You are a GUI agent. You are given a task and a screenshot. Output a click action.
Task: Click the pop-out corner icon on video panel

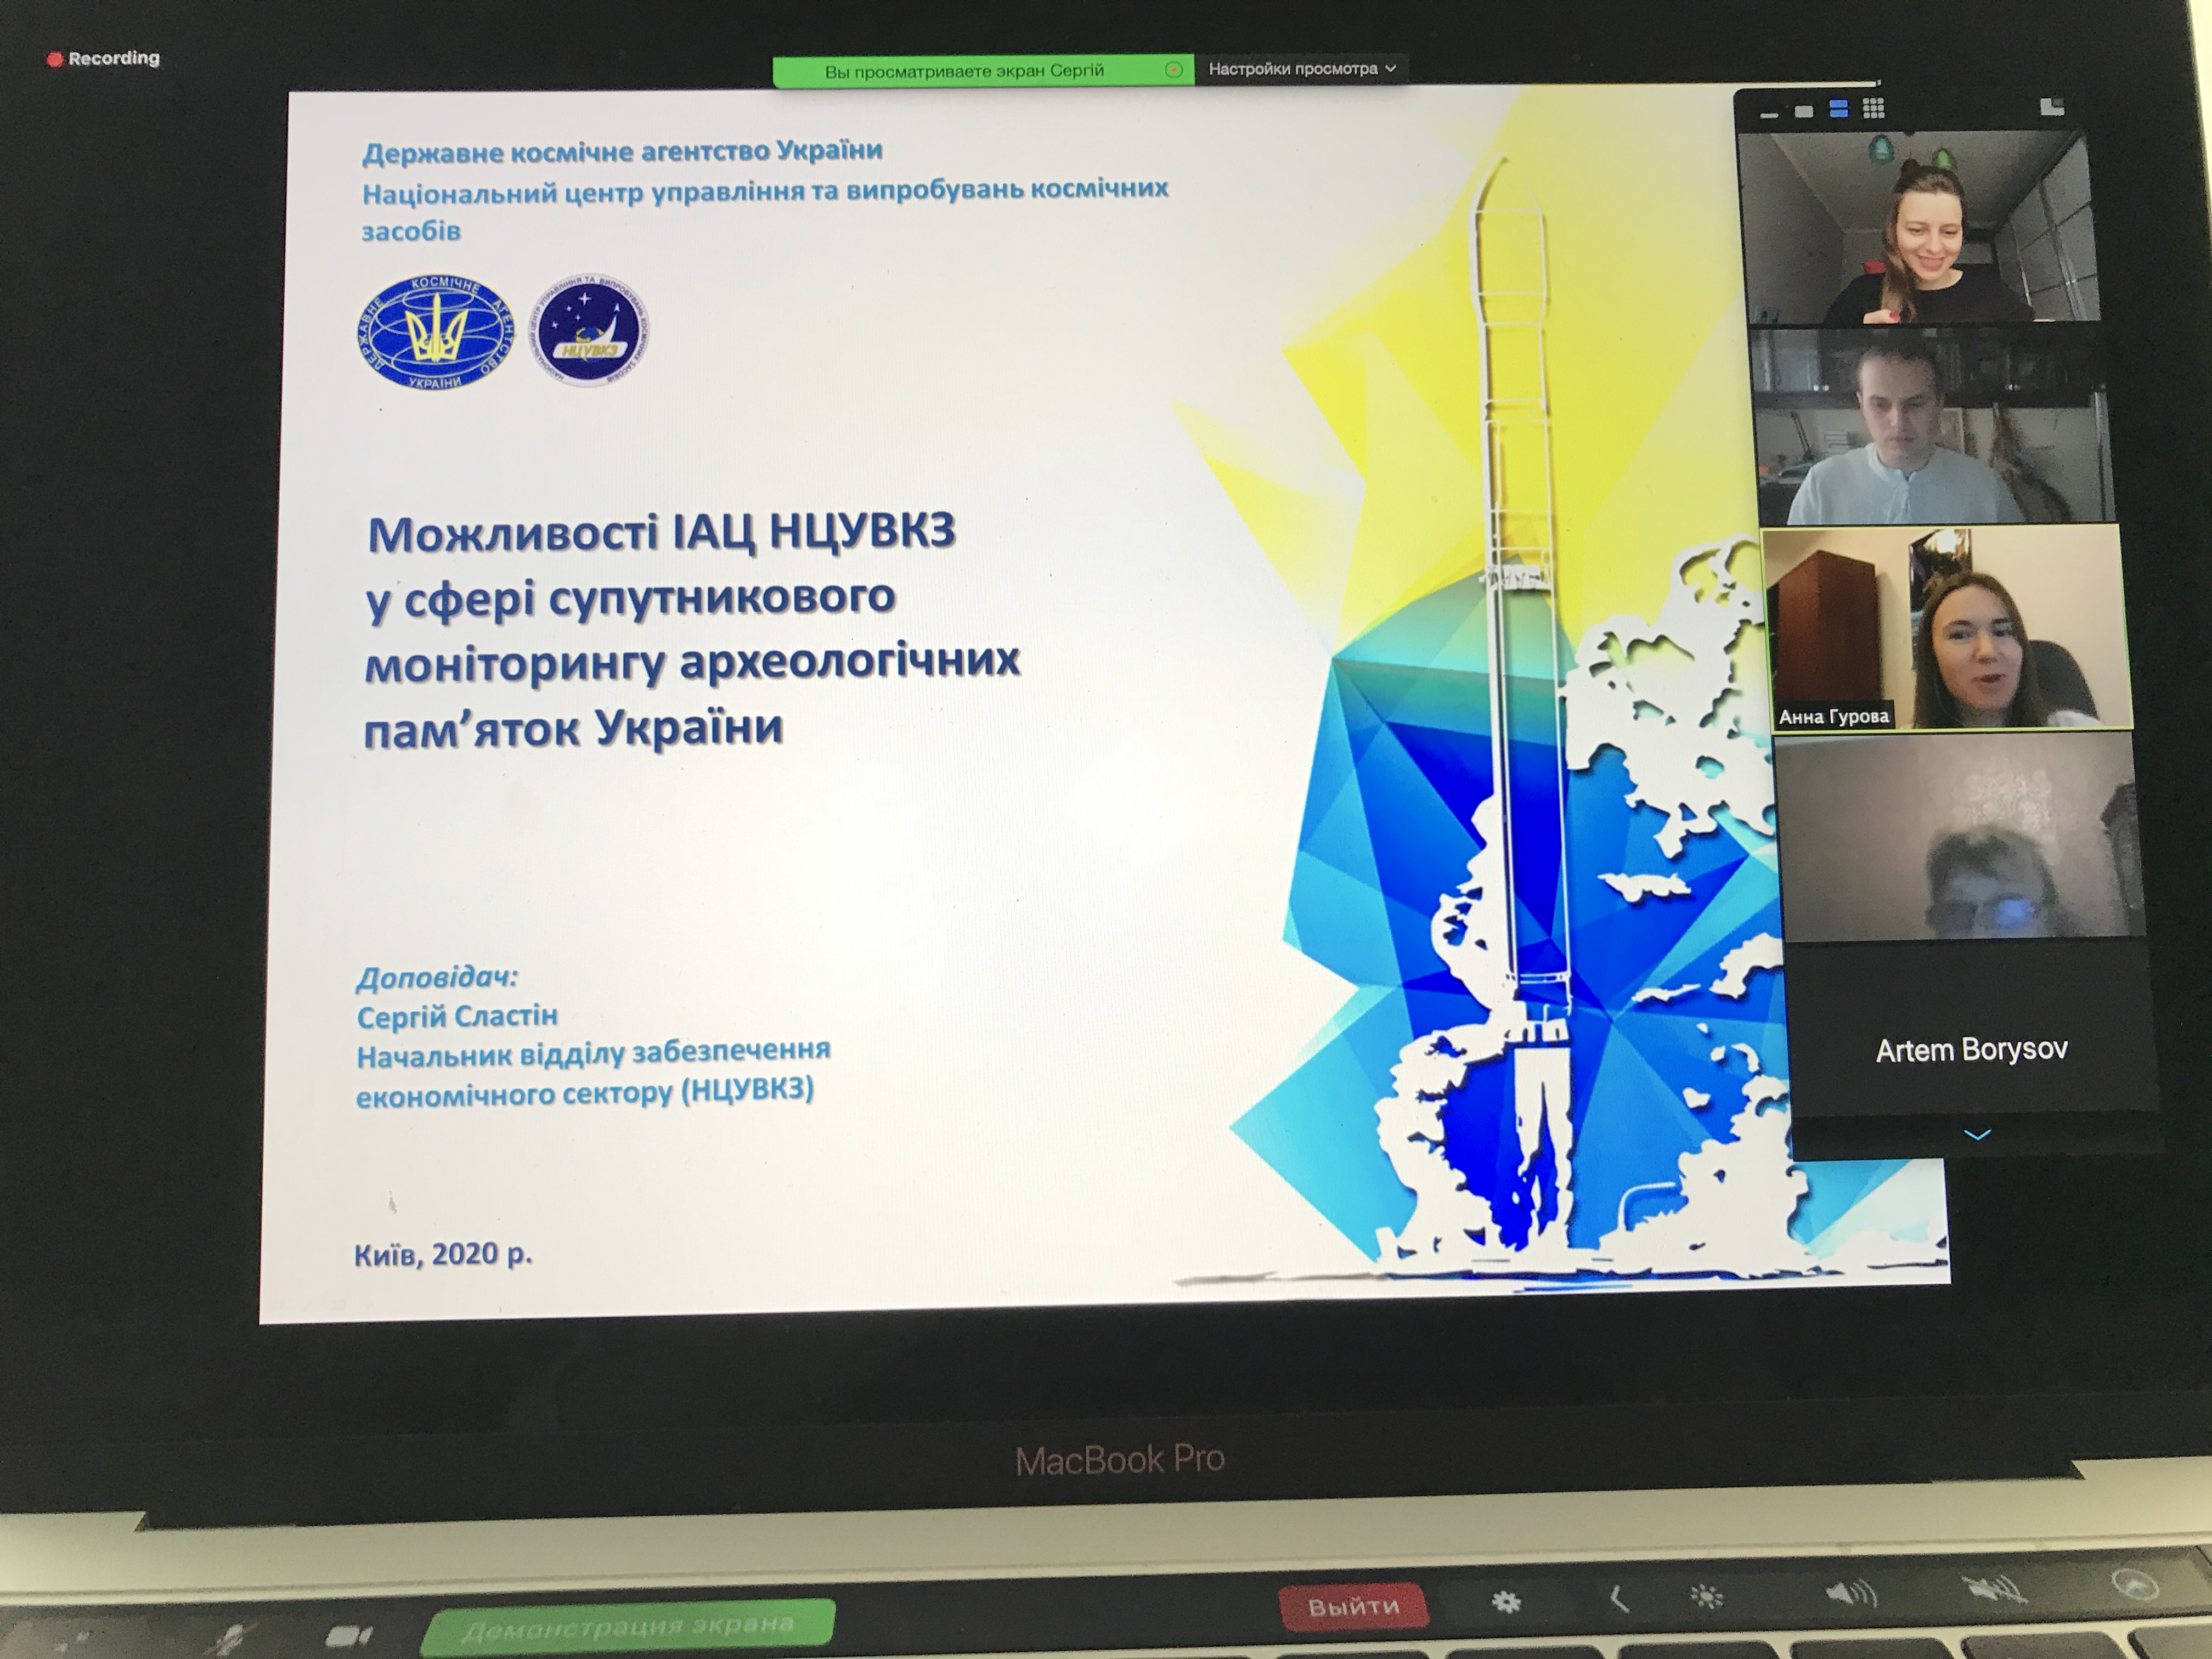2052,107
